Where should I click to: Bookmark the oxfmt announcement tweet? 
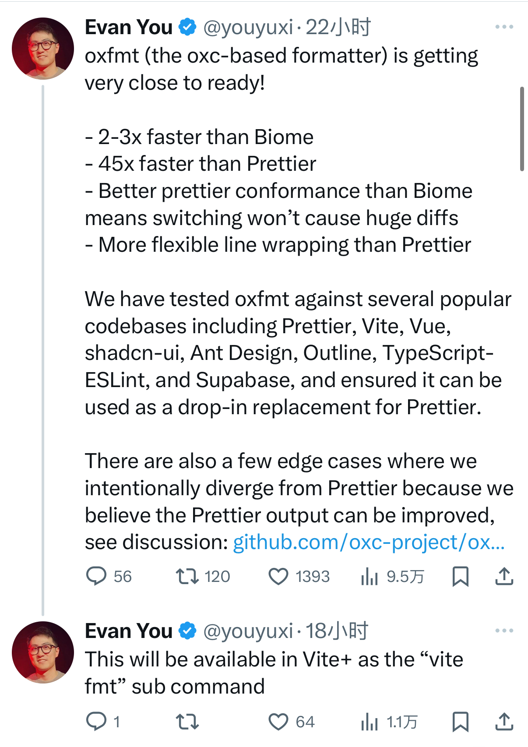tap(460, 576)
